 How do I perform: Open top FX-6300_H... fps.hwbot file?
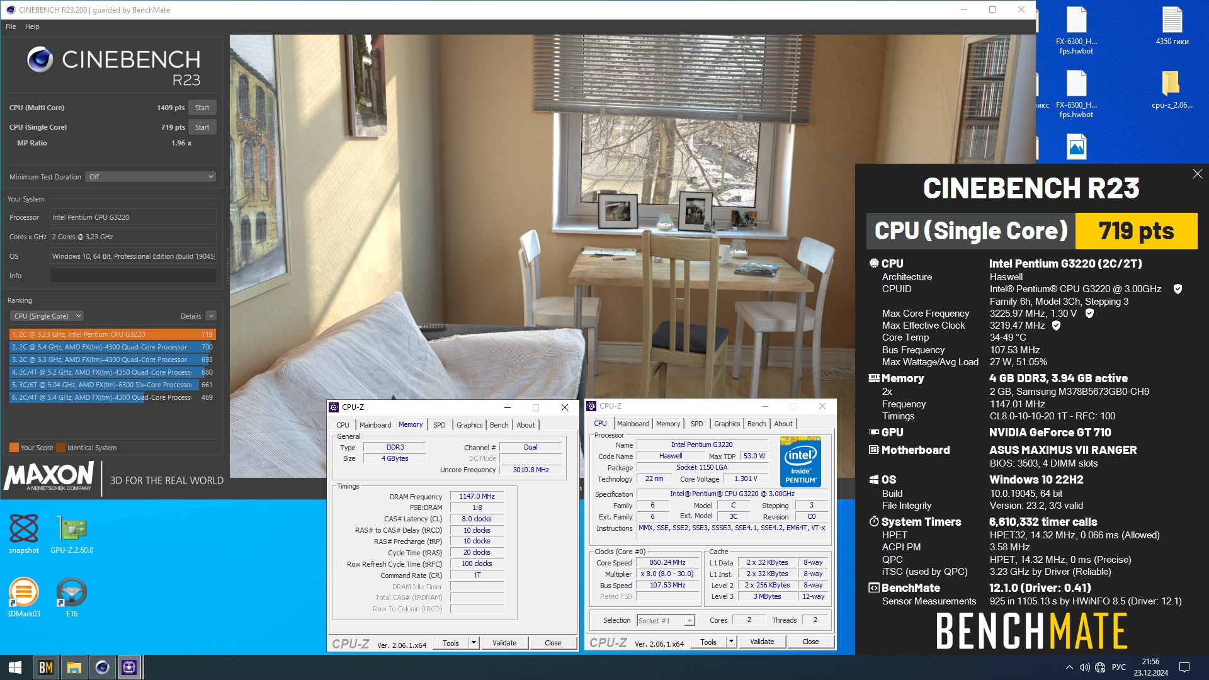point(1076,30)
